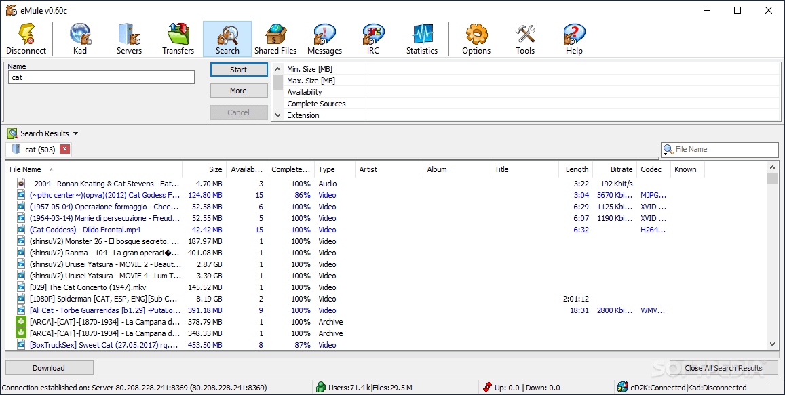Sort by the Type column header
785x395 pixels.
(334, 169)
